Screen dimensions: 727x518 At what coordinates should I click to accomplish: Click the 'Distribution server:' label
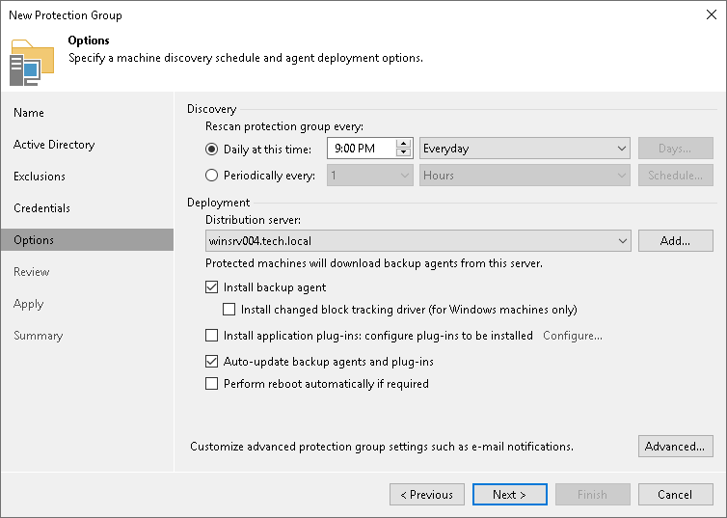[254, 219]
